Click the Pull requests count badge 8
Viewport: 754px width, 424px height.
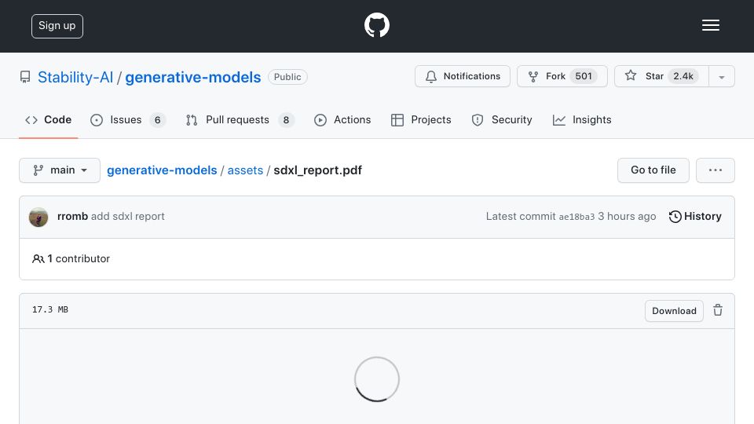pyautogui.click(x=286, y=119)
